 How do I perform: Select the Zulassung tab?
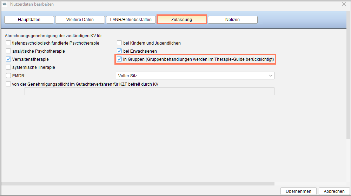coord(181,19)
